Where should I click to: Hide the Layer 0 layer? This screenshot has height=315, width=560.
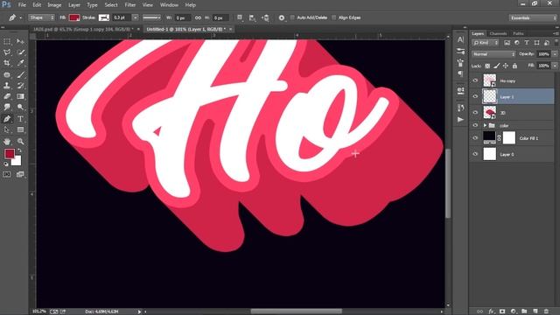tap(475, 154)
